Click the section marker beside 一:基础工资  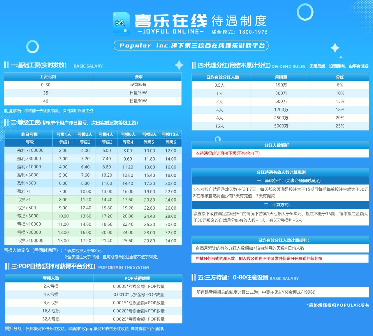(7, 65)
